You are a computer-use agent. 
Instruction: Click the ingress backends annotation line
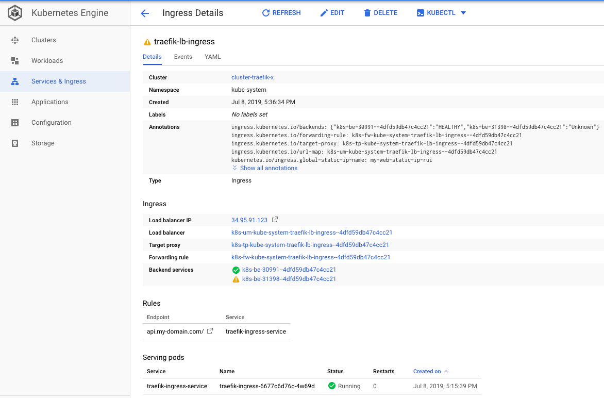(x=415, y=127)
